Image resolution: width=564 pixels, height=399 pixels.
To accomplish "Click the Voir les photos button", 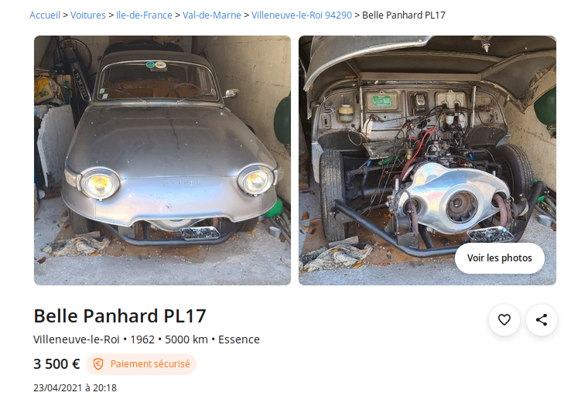I will point(499,258).
